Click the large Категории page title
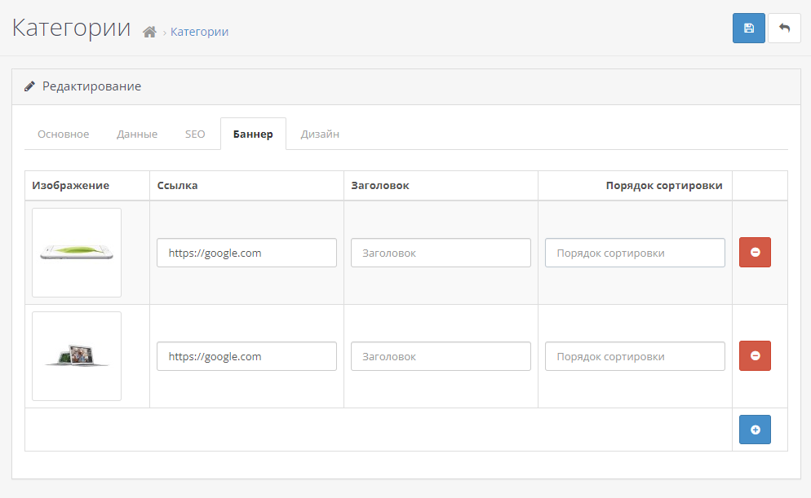Image resolution: width=811 pixels, height=498 pixels. coord(71,28)
